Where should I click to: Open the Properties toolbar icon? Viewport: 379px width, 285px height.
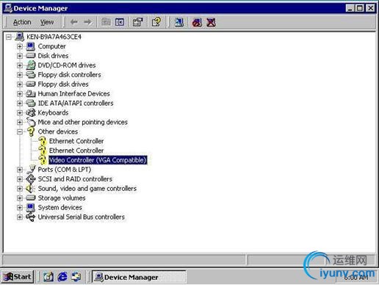pyautogui.click(x=137, y=22)
